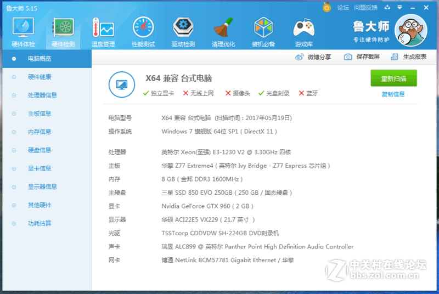Open the 问题反馈 feedback link

coord(365,8)
